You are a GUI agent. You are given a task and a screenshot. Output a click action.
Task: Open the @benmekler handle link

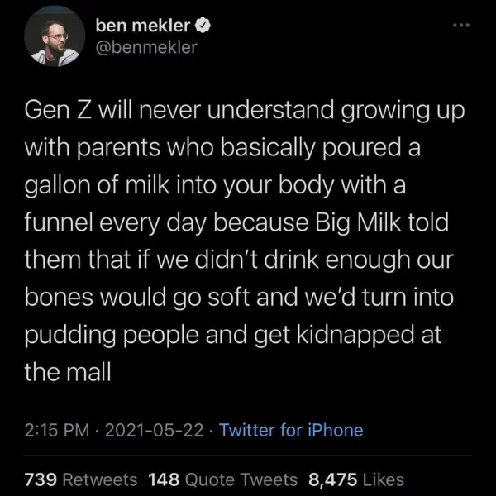tap(146, 47)
